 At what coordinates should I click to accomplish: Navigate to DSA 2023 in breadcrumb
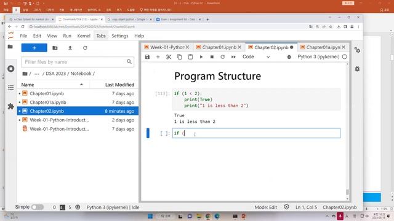click(55, 74)
